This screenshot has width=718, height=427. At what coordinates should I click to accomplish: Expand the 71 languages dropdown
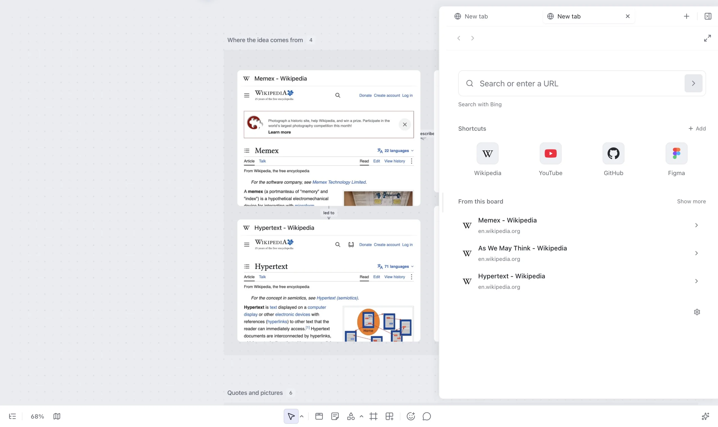(395, 267)
